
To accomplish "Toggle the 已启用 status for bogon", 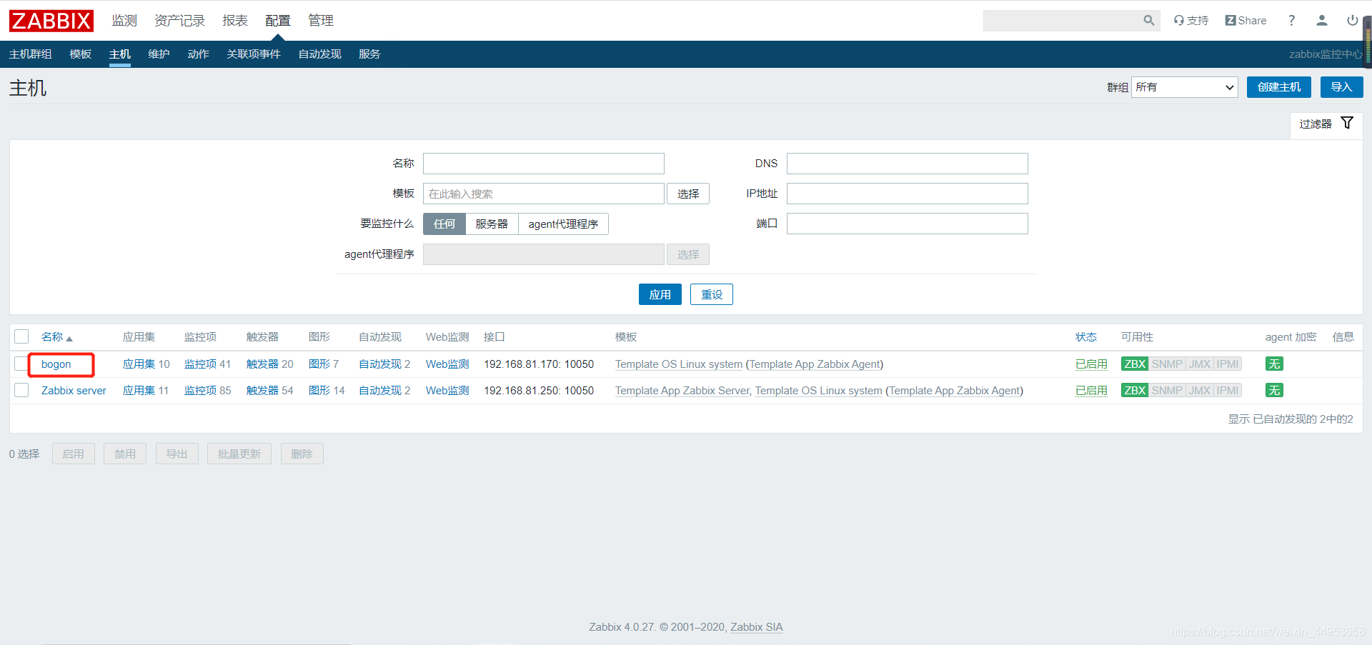I will click(x=1091, y=364).
